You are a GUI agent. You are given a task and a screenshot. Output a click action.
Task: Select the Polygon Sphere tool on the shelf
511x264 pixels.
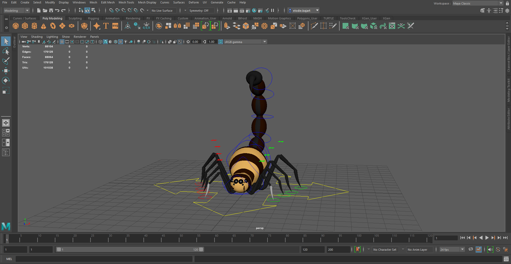point(15,26)
